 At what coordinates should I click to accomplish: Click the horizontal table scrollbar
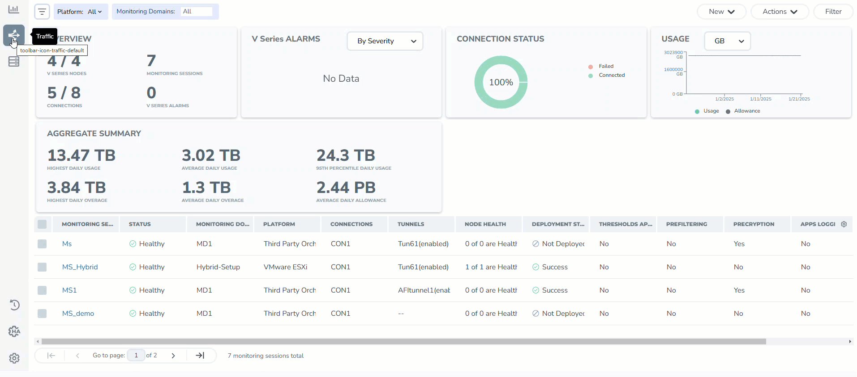pyautogui.click(x=403, y=342)
